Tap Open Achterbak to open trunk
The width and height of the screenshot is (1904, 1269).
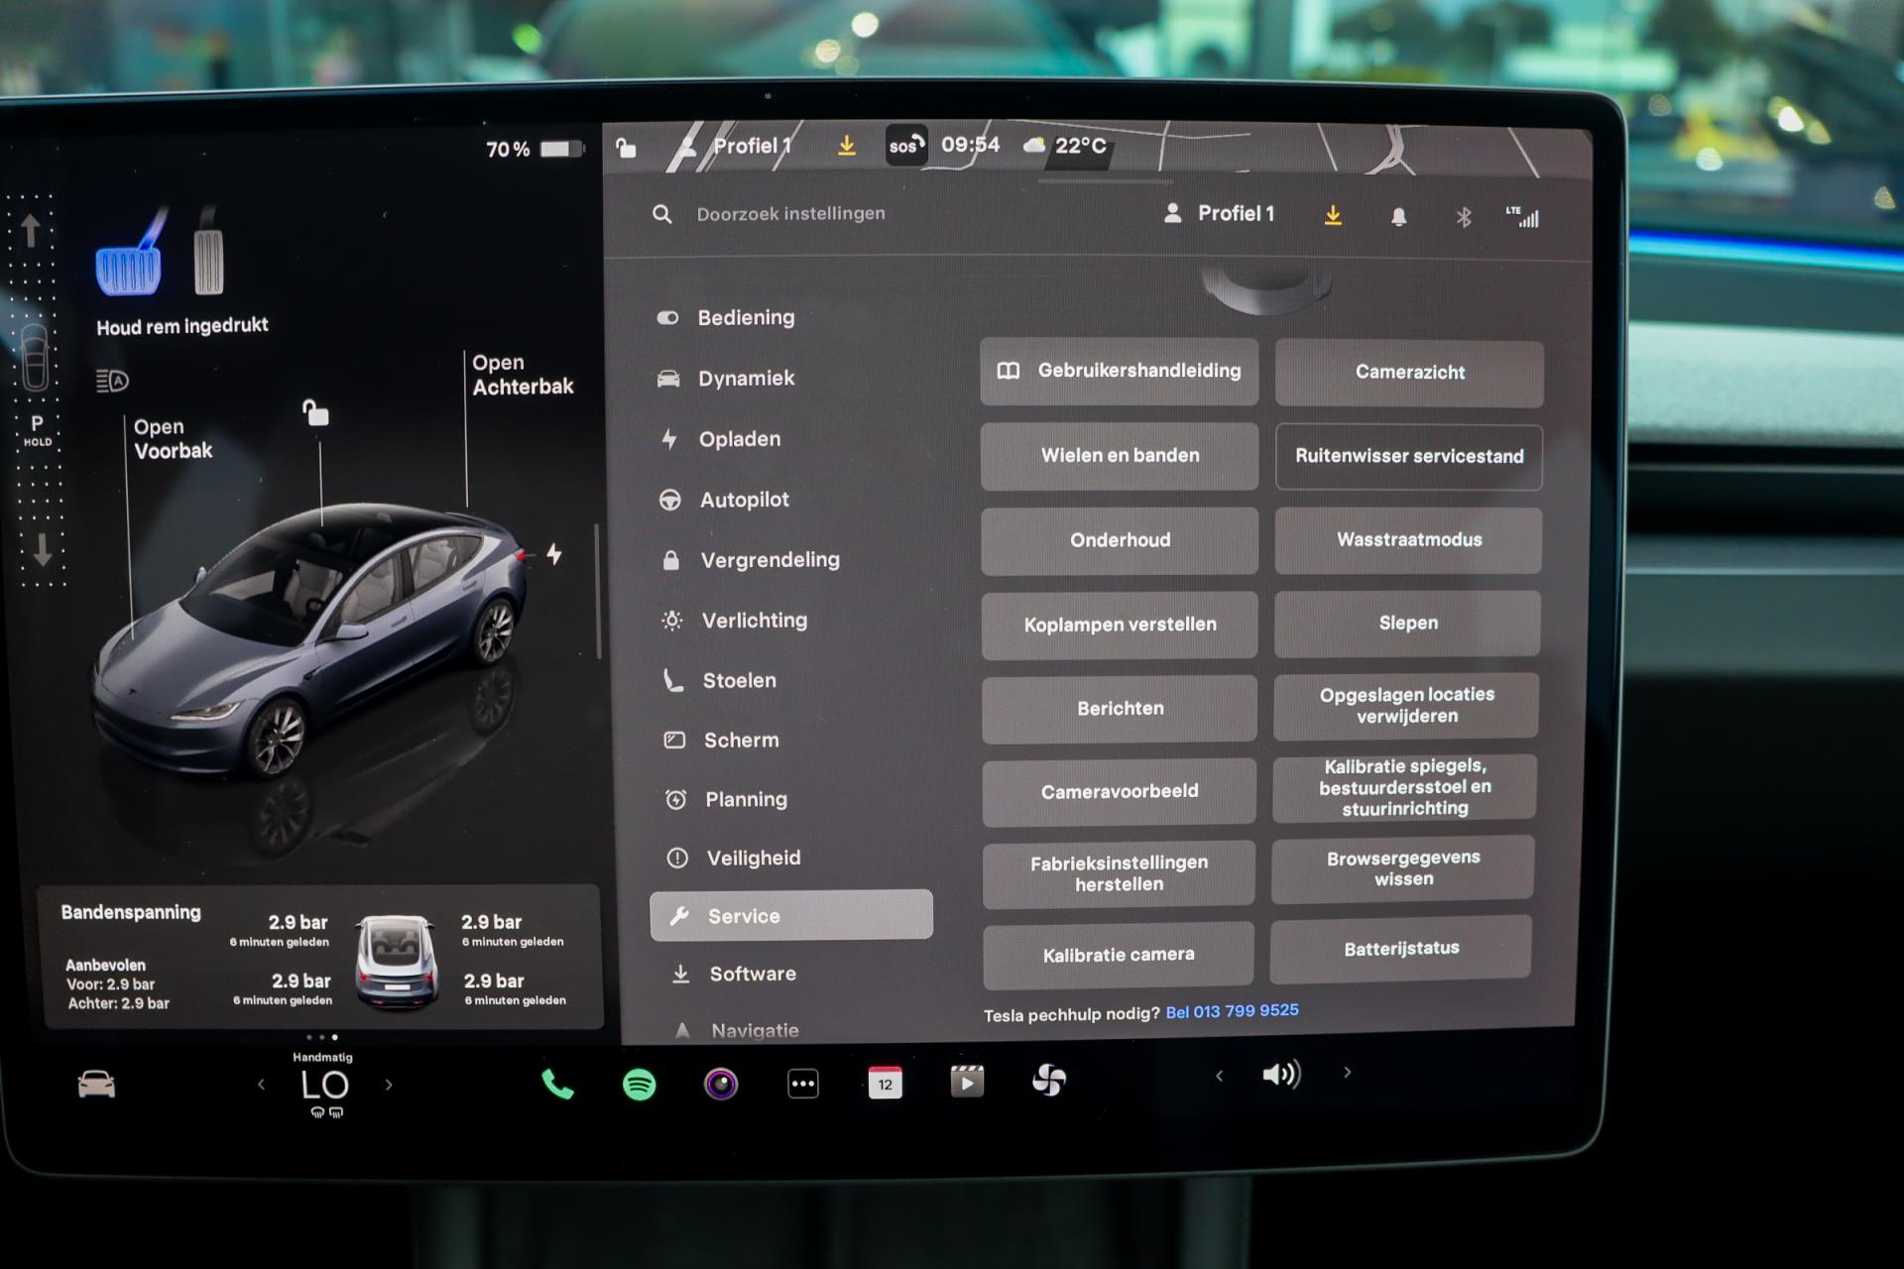pos(522,375)
